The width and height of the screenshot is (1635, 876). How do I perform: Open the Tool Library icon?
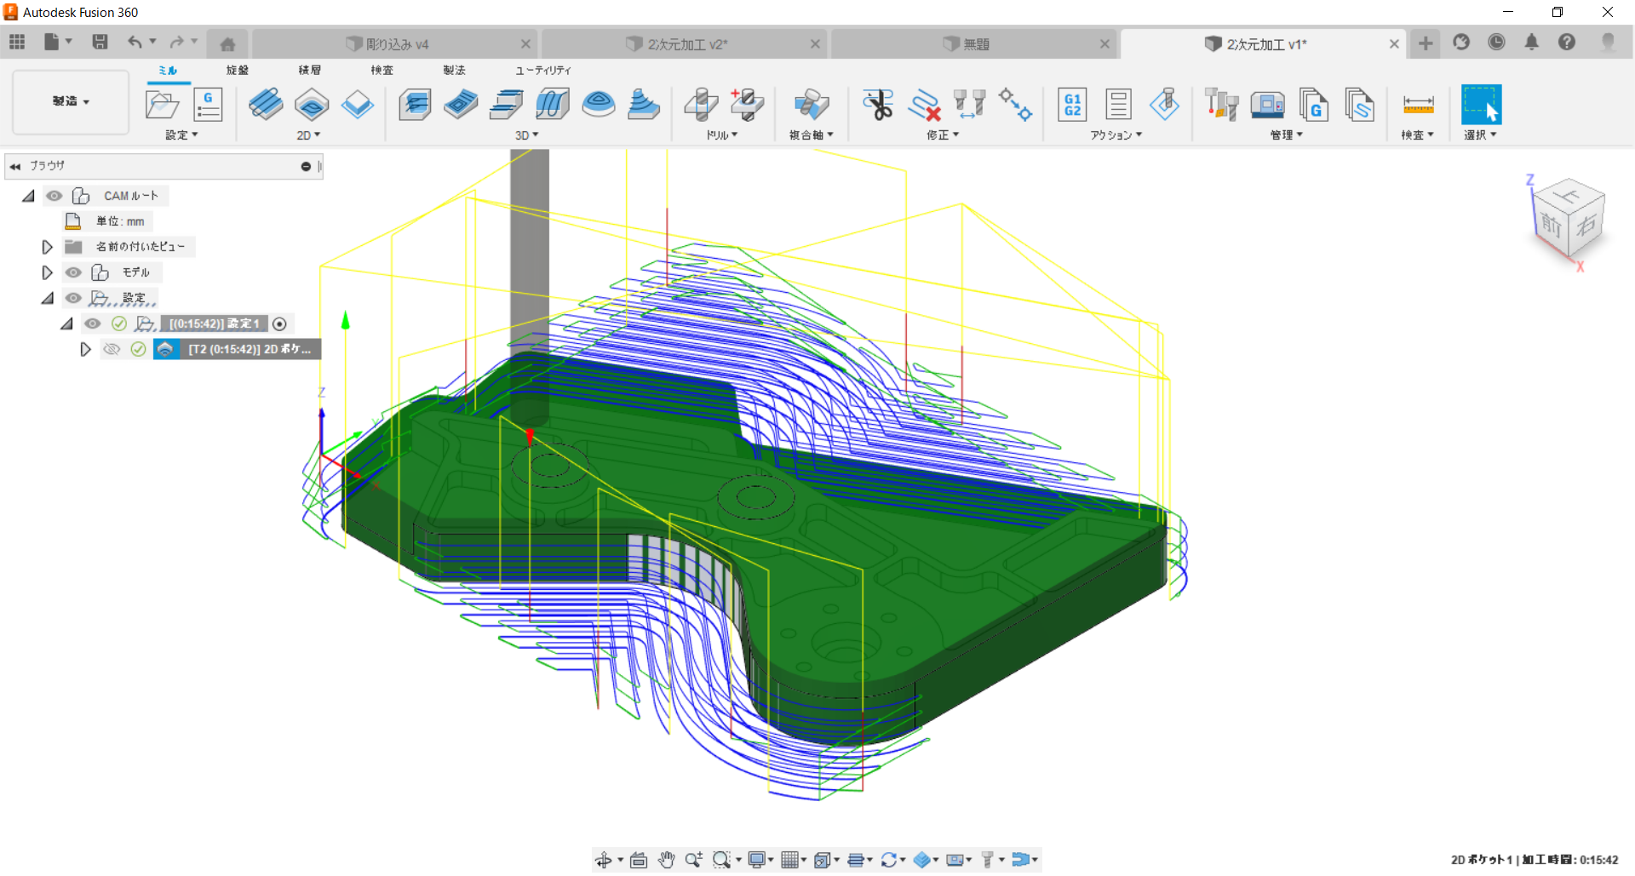tap(1221, 105)
